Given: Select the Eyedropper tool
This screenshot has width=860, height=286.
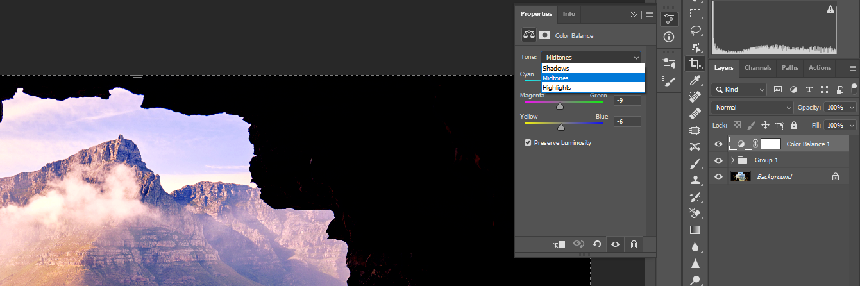Looking at the screenshot, I should coord(695,80).
